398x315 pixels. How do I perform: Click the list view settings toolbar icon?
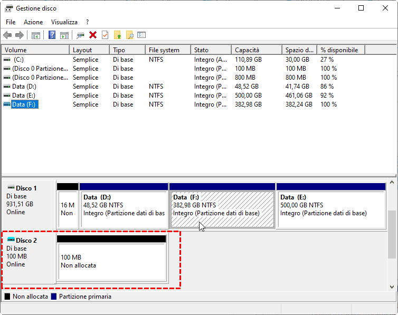[141, 35]
